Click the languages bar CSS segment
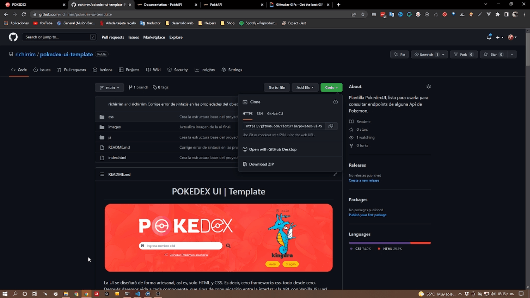 (x=379, y=243)
